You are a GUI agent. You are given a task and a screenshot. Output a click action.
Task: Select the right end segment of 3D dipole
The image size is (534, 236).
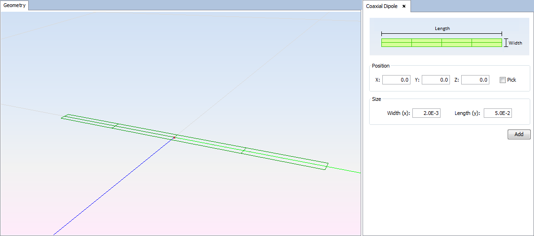[285, 158]
